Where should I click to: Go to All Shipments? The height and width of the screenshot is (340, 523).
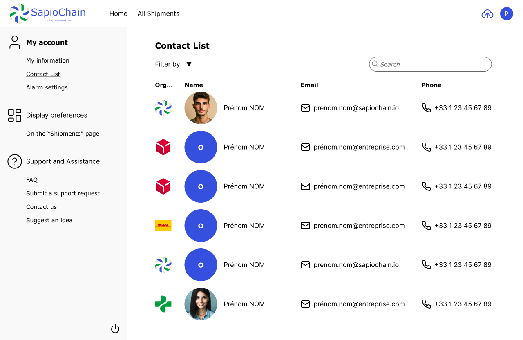159,13
